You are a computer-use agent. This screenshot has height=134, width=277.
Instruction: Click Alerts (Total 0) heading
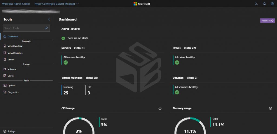coord(71,29)
